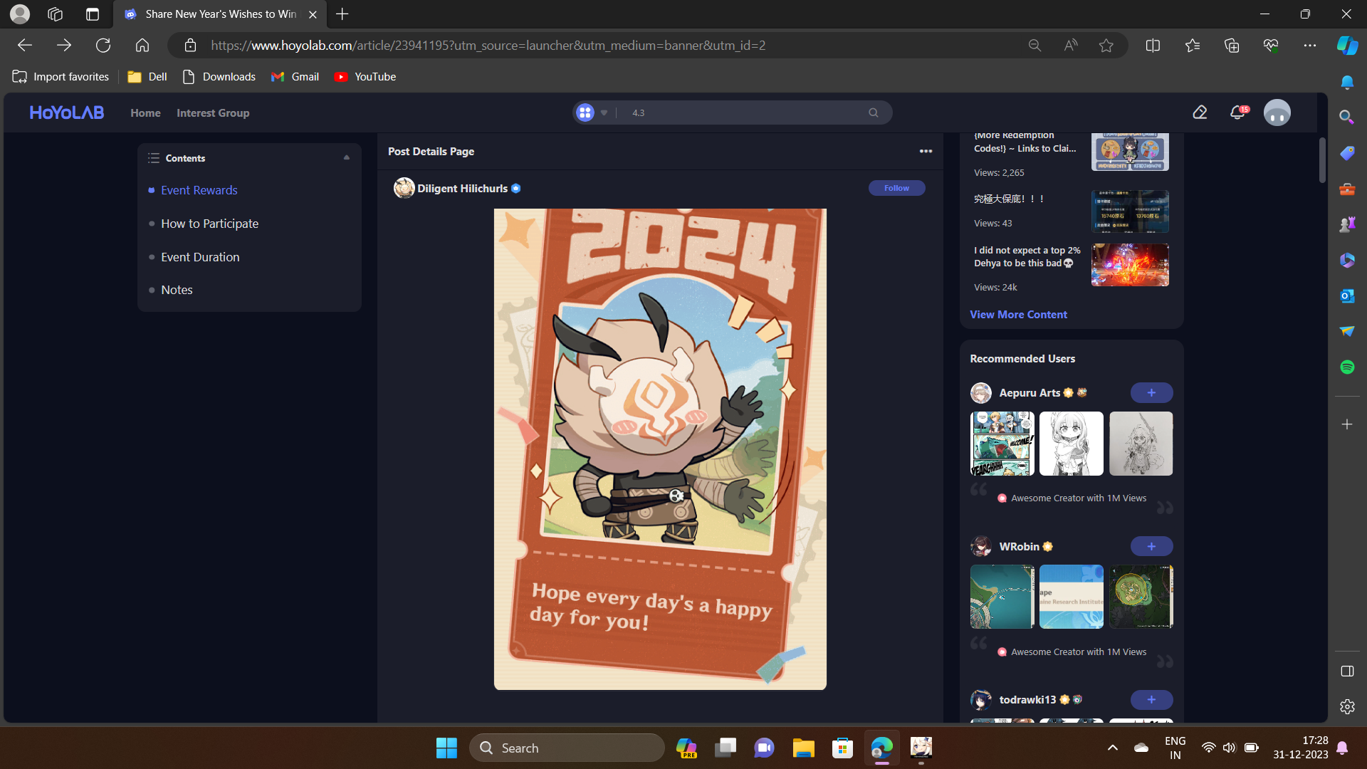Add page to favorites star icon
This screenshot has height=769, width=1367.
click(x=1106, y=46)
